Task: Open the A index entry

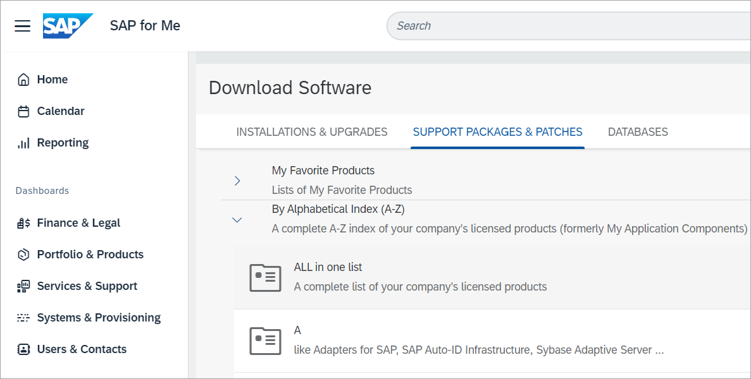Action: [492, 340]
